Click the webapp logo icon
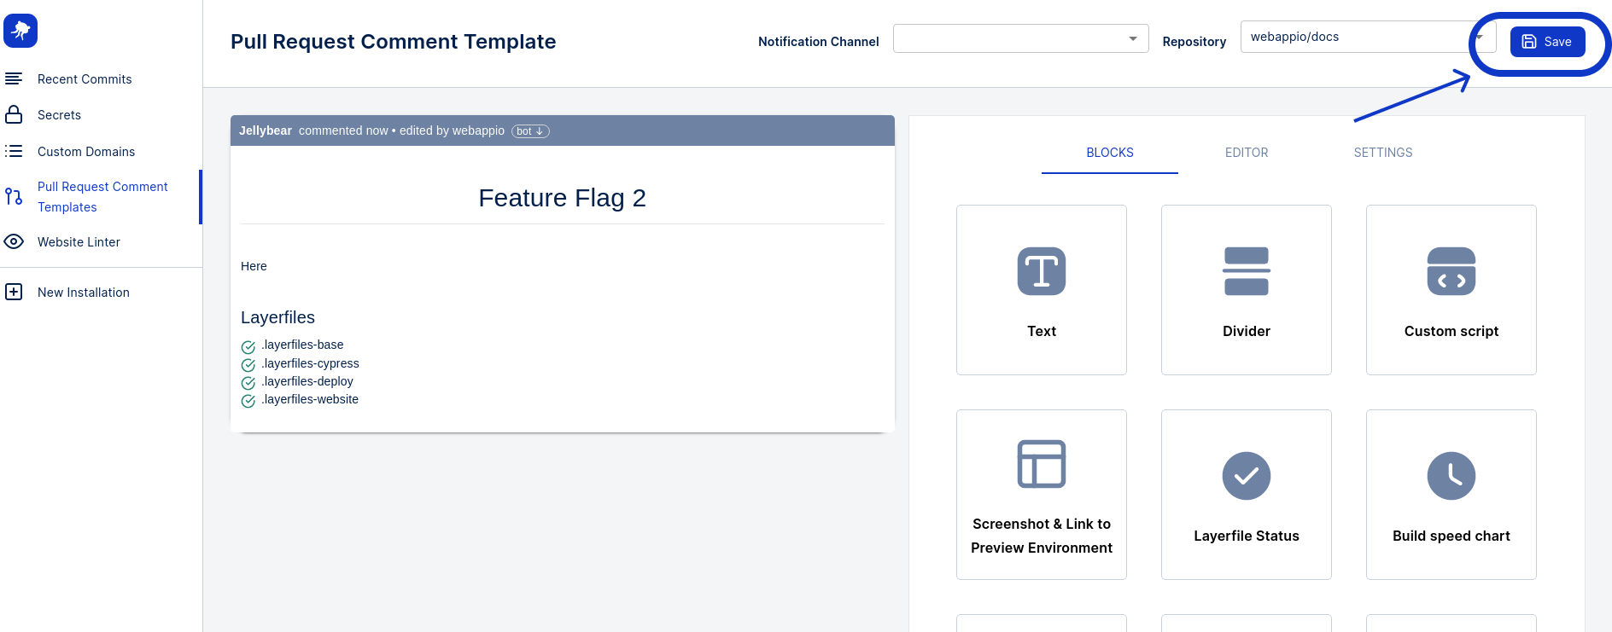Viewport: 1612px width, 632px height. point(20,31)
